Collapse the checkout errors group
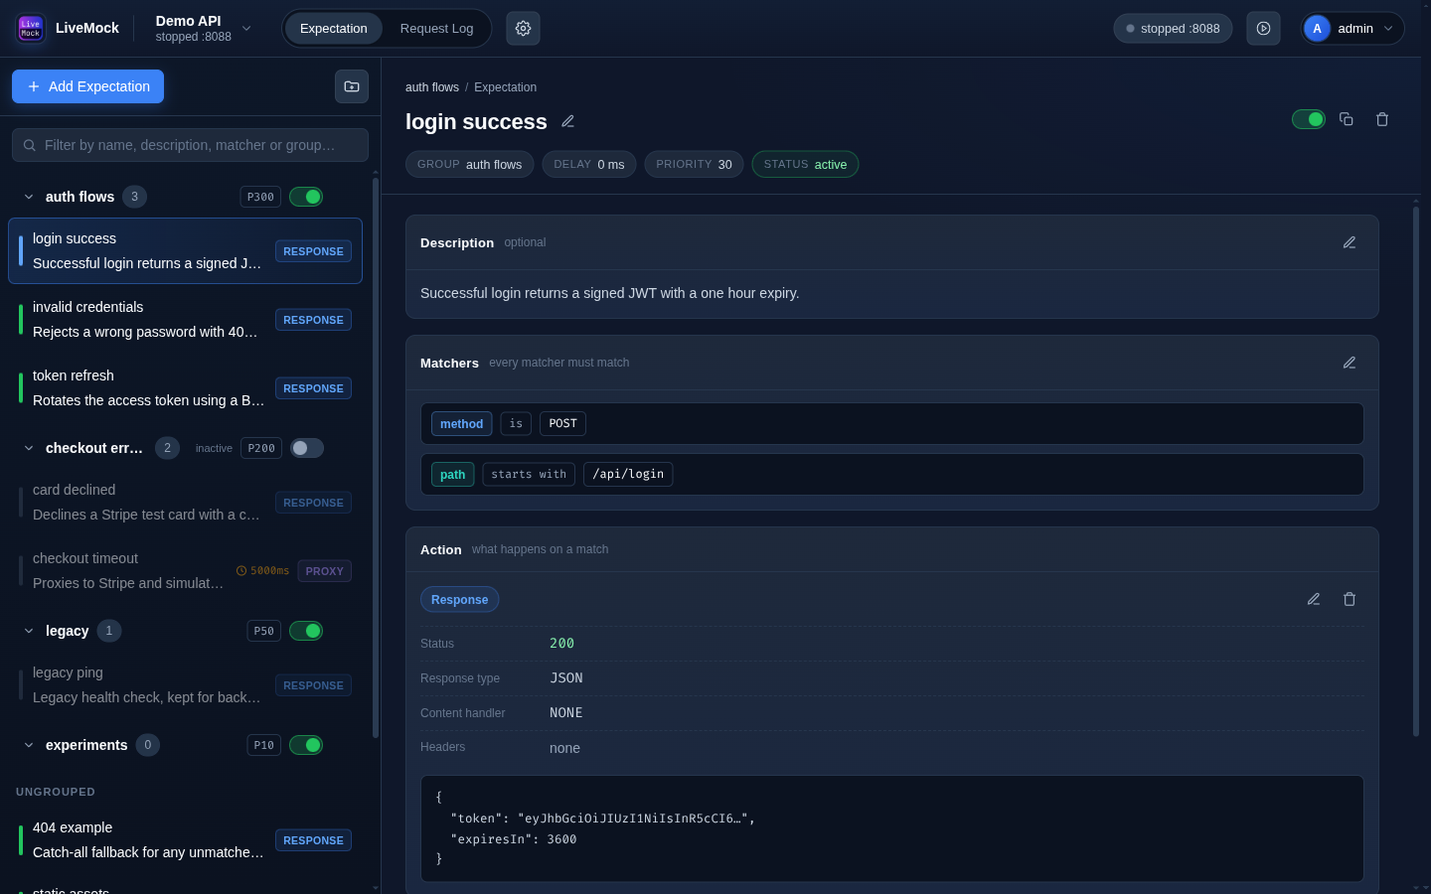This screenshot has height=894, width=1431. (x=29, y=448)
